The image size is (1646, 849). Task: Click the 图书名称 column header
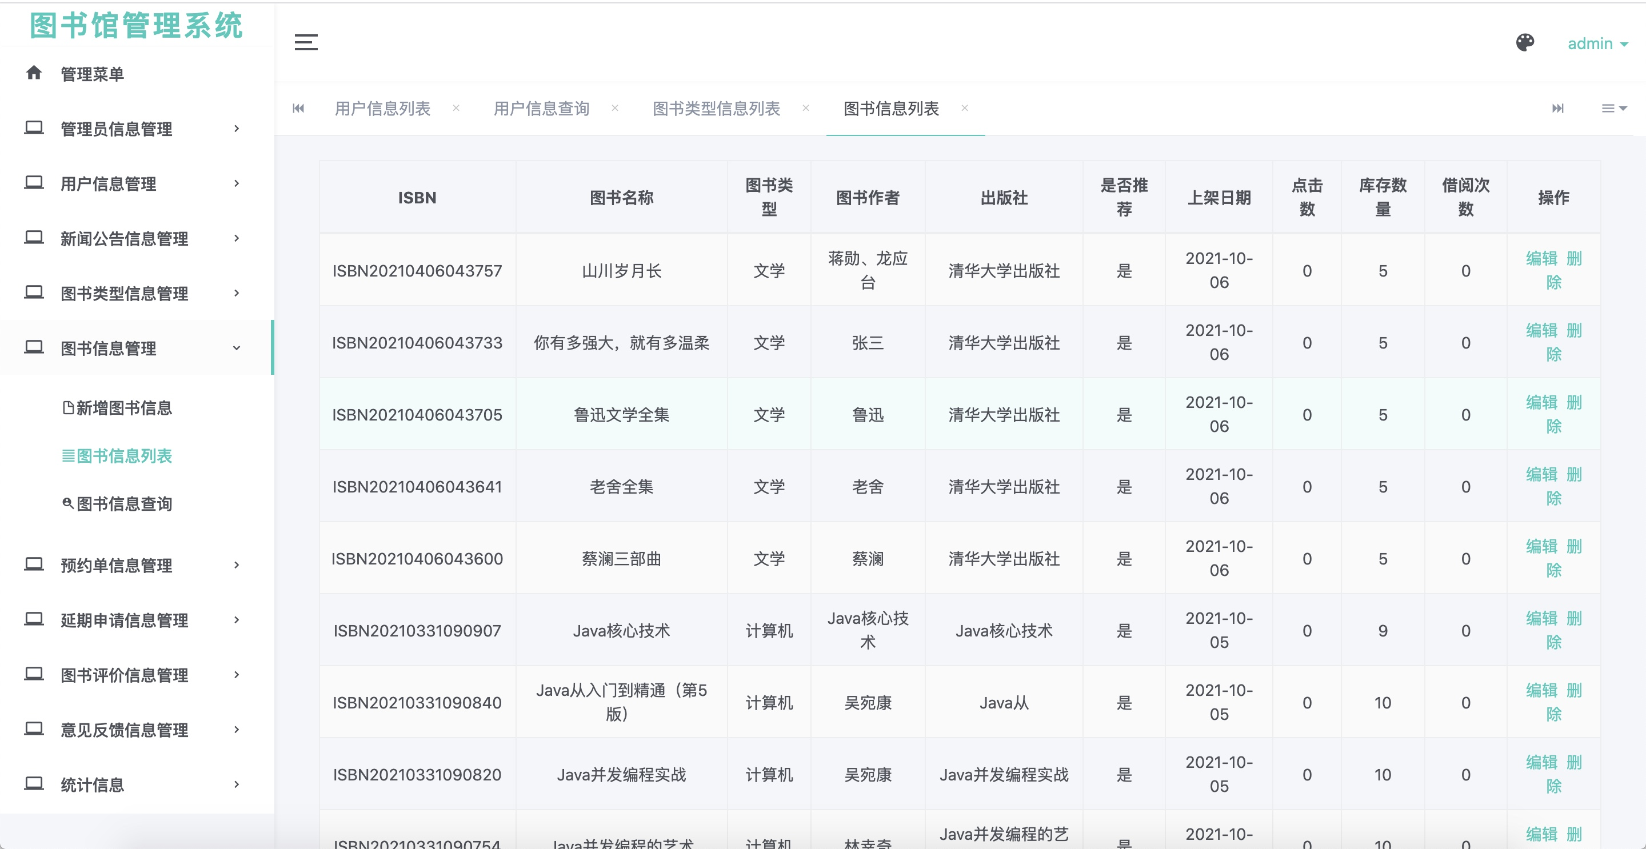coord(621,198)
